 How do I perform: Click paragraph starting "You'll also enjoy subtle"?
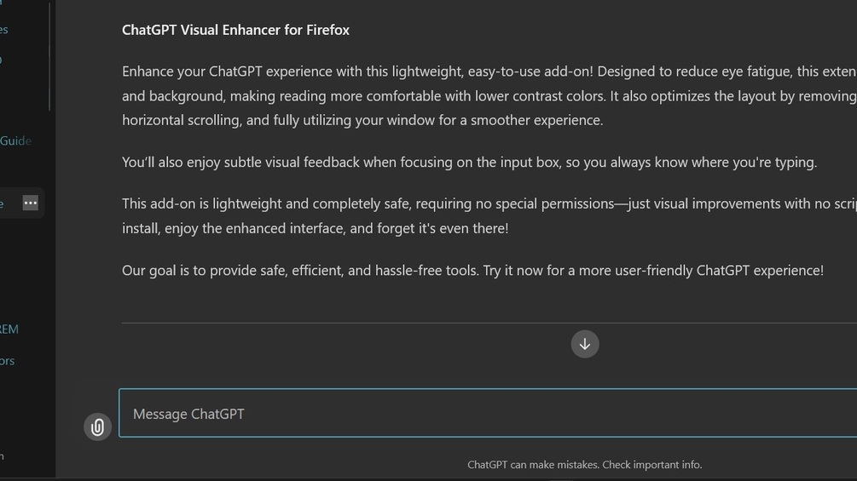[x=469, y=162]
